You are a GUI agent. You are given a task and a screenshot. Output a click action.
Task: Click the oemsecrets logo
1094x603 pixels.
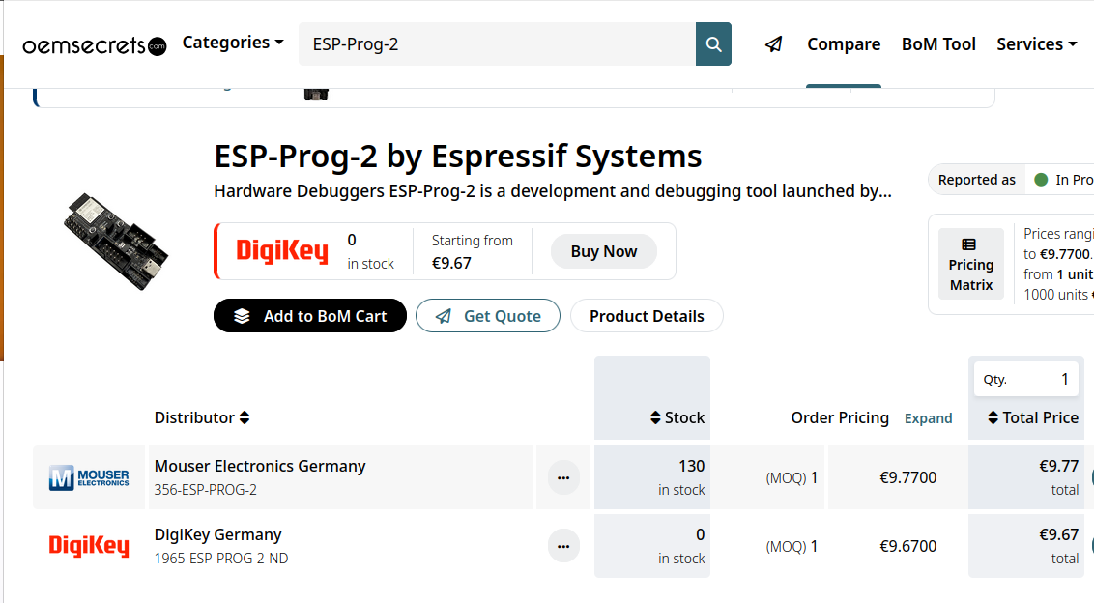click(94, 45)
